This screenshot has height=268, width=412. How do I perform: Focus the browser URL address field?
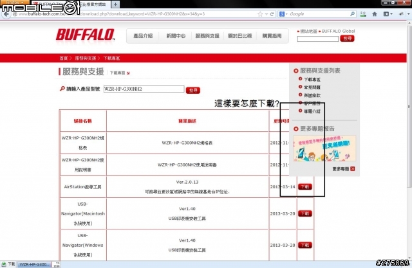point(136,14)
